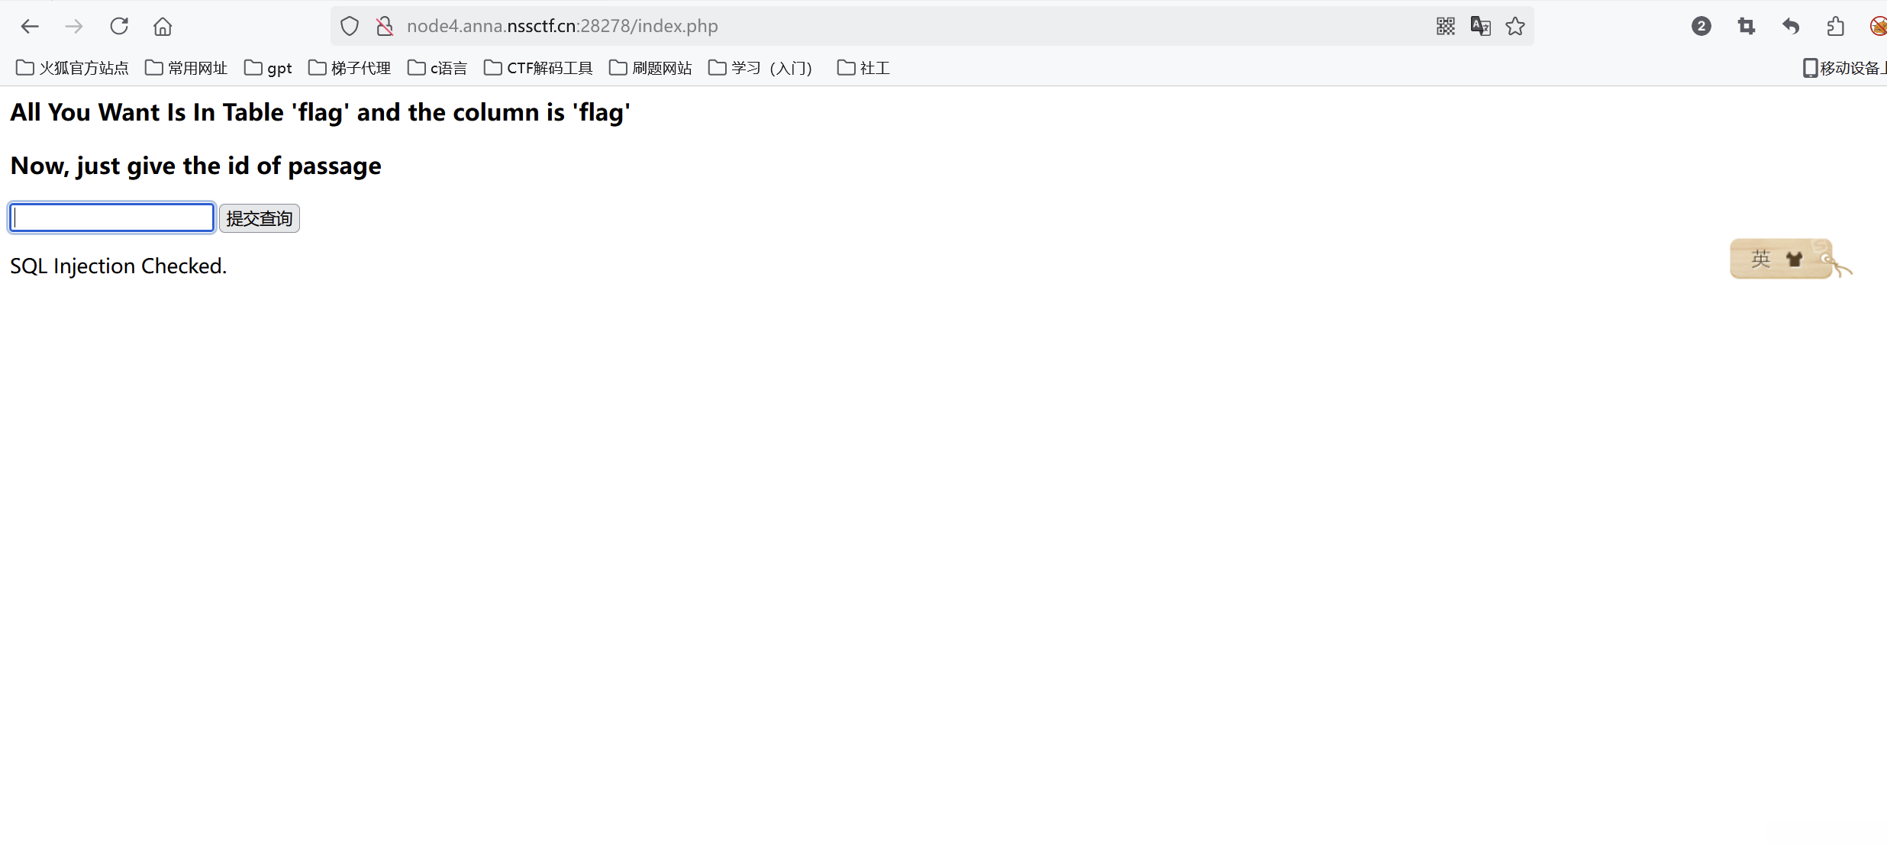
Task: Click the undo arrow toolbar icon
Action: tap(1791, 27)
